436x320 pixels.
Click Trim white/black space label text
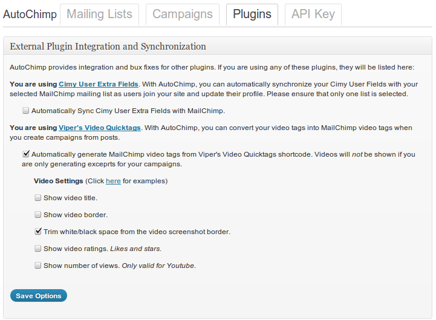point(137,232)
